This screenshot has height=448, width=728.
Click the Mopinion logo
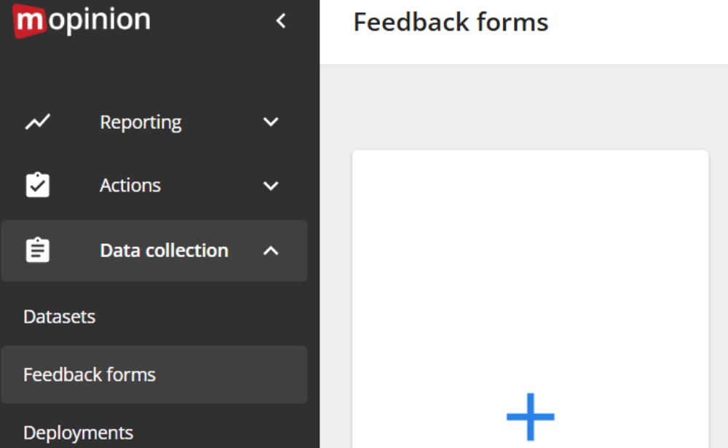[x=82, y=21]
